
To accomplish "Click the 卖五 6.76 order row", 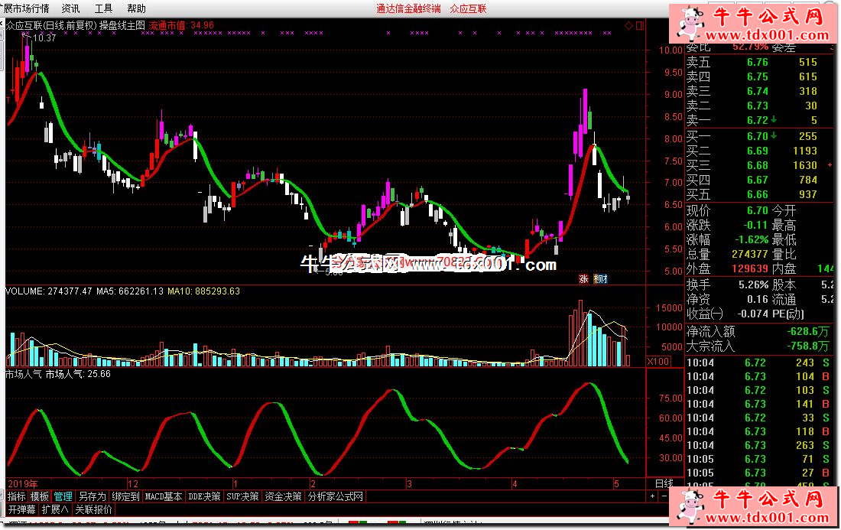I will click(752, 62).
